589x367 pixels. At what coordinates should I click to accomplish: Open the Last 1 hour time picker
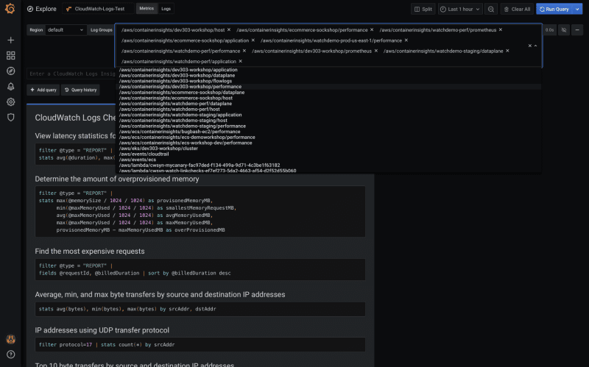point(460,9)
